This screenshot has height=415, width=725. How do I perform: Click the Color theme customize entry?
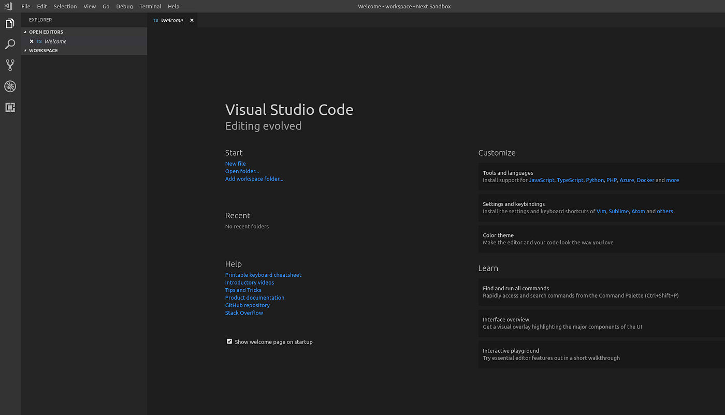(x=498, y=235)
